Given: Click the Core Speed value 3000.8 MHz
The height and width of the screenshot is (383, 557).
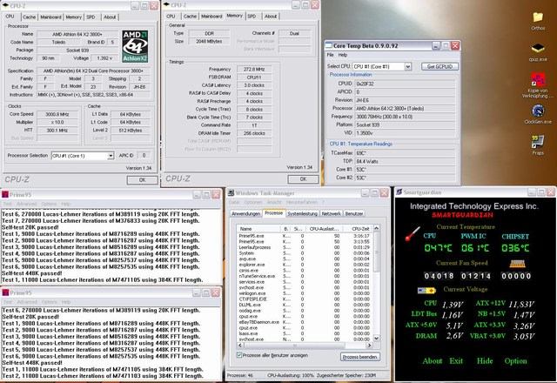Looking at the screenshot, I should 57,114.
